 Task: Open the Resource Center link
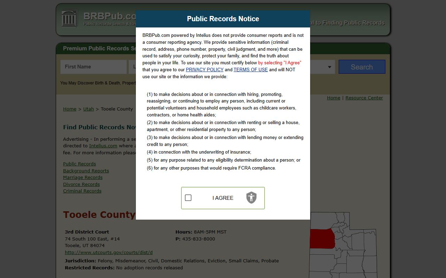[x=364, y=98]
